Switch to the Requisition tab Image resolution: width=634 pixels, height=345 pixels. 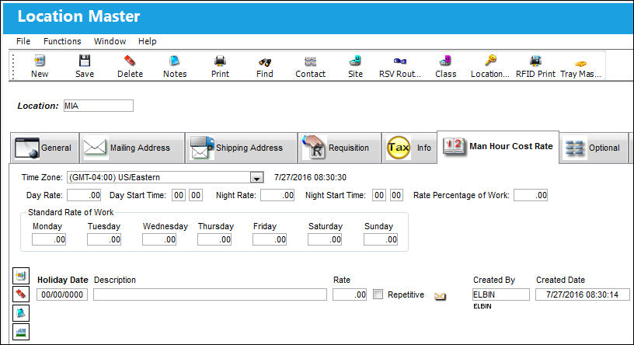[340, 148]
